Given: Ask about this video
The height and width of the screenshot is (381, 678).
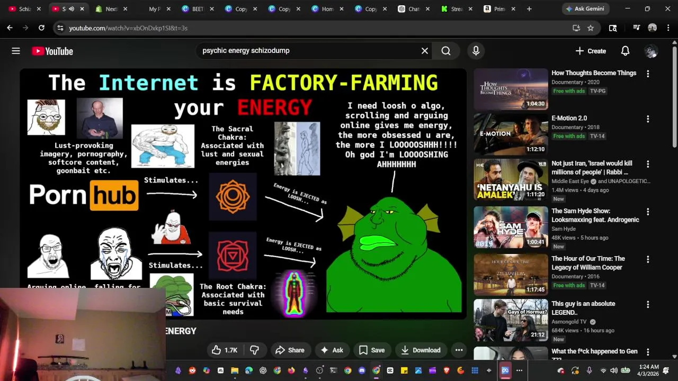Looking at the screenshot, I should coord(332,350).
